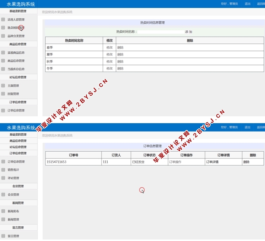Image resolution: width=265 pixels, height=241 pixels.
Task: Click the icon beside 新闻发布
Action: coord(3,211)
